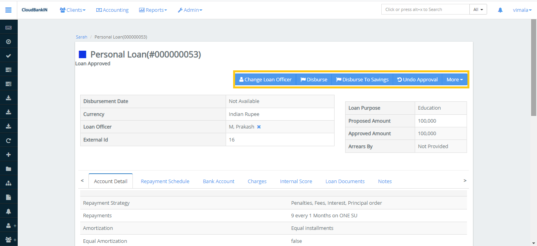
Task: Click the hierarchy tree icon in sidebar
Action: tap(8, 183)
